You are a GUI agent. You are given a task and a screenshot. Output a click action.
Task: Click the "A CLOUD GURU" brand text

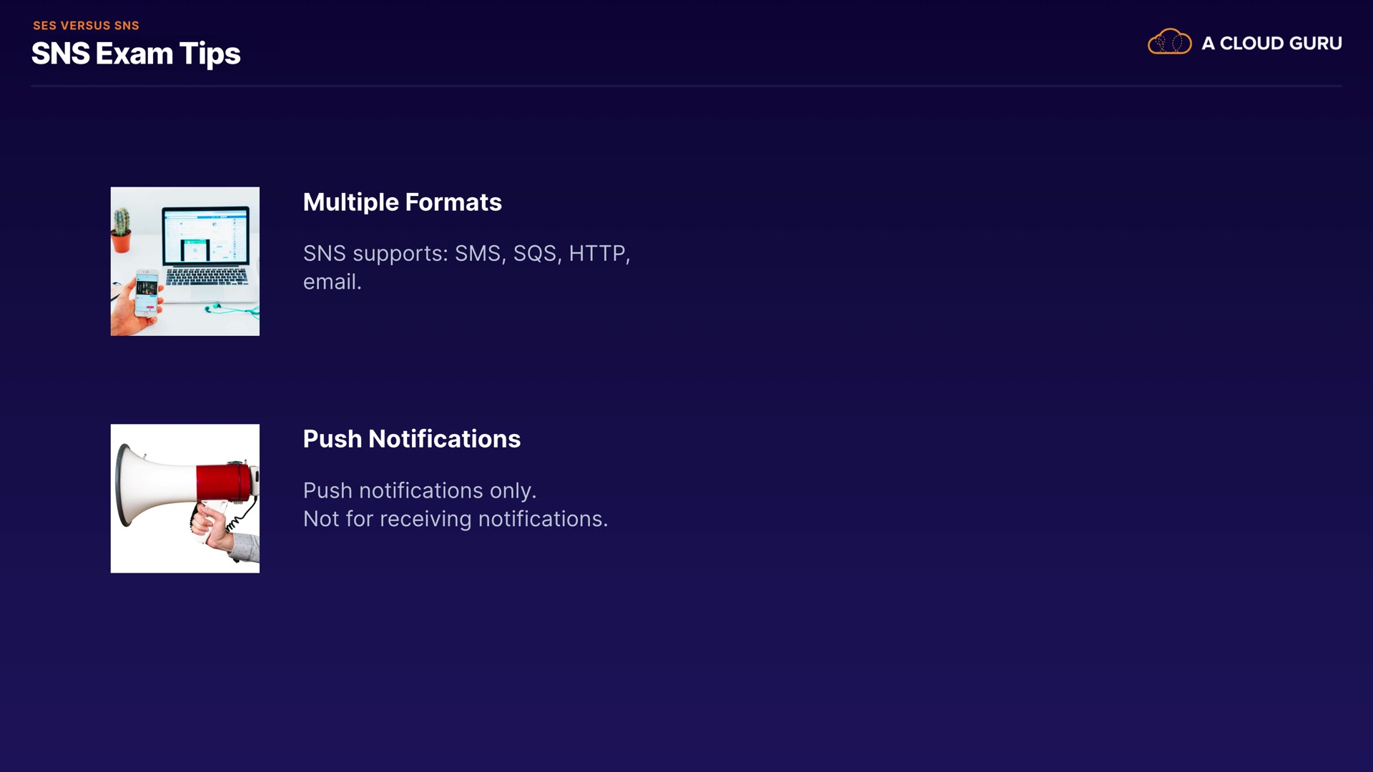click(x=1271, y=44)
